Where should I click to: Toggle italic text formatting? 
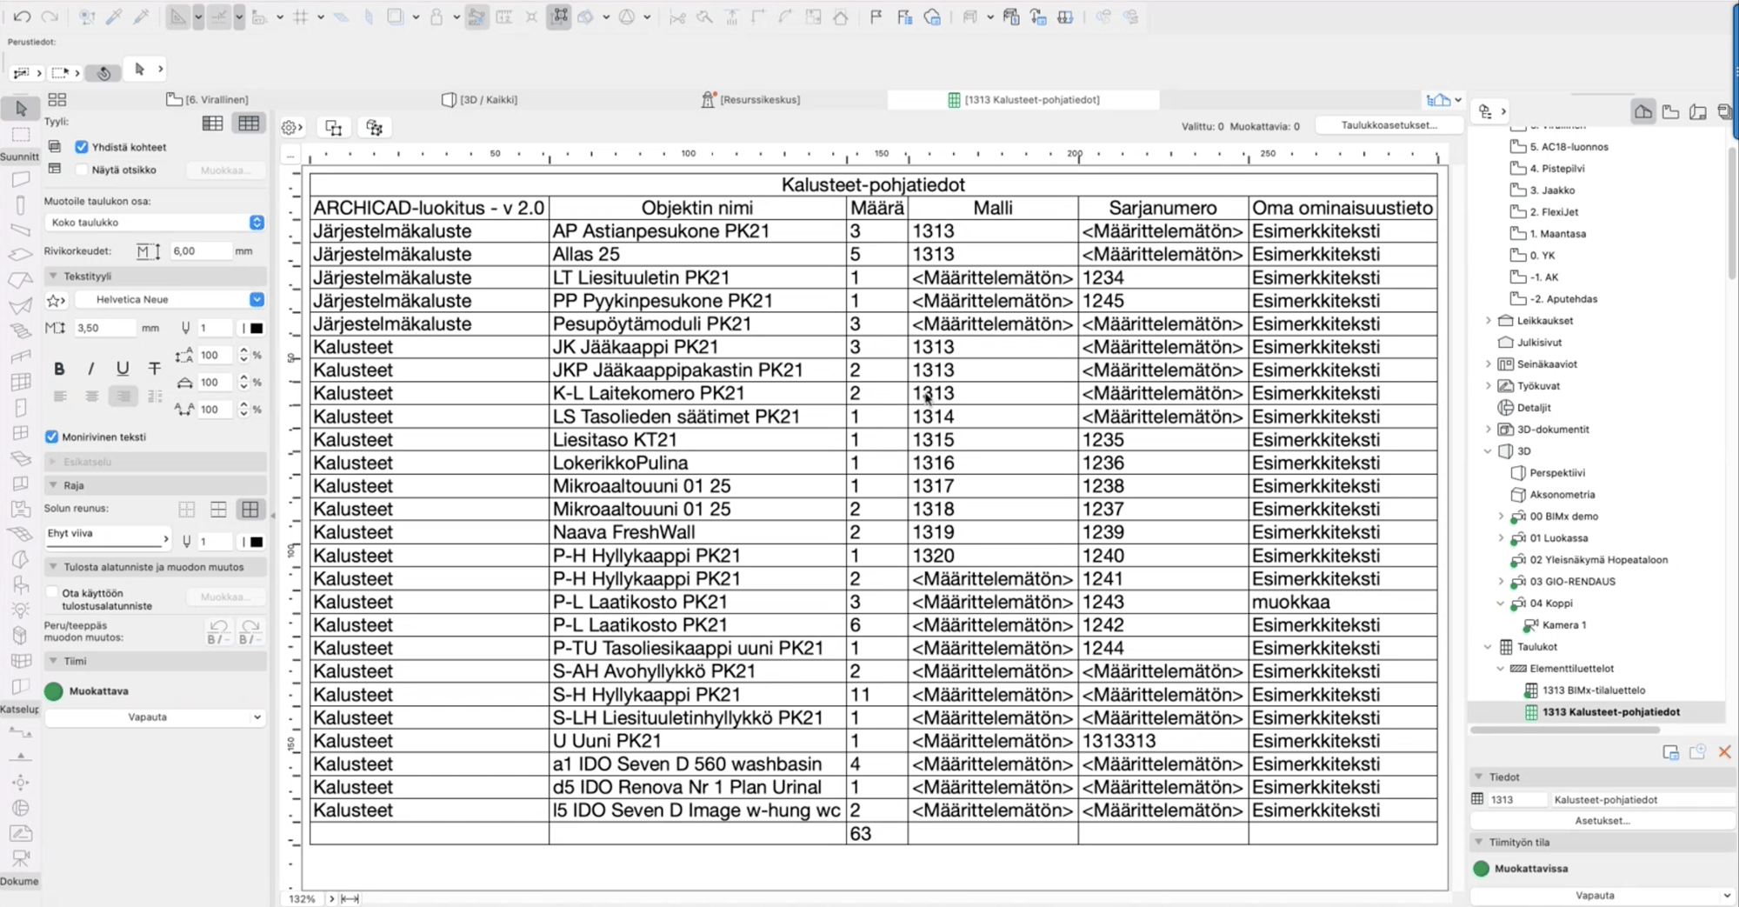[x=90, y=369]
